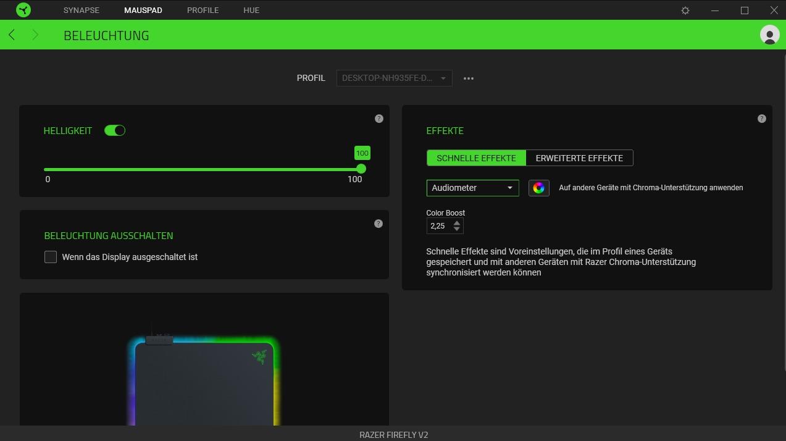Click the Chroma color wheel icon
Viewport: 786px width, 441px height.
pyautogui.click(x=539, y=188)
